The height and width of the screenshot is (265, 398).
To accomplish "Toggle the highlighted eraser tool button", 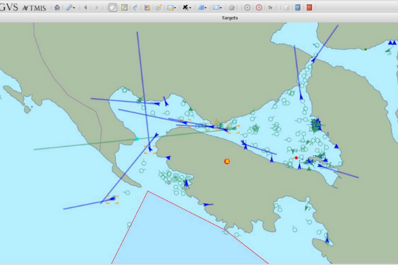I will (x=112, y=7).
